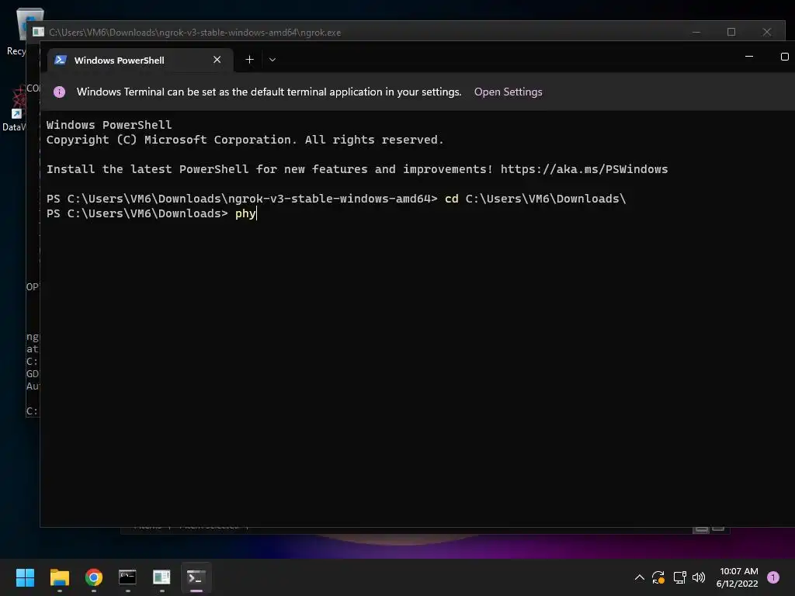Click the 'Copyright (C) Microsoft Corporation' line

[x=245, y=140]
